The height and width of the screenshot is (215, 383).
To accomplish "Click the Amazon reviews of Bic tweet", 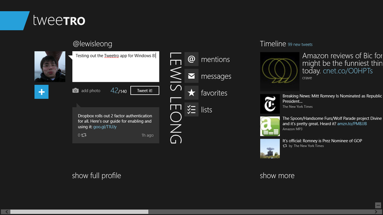I will 342,64.
